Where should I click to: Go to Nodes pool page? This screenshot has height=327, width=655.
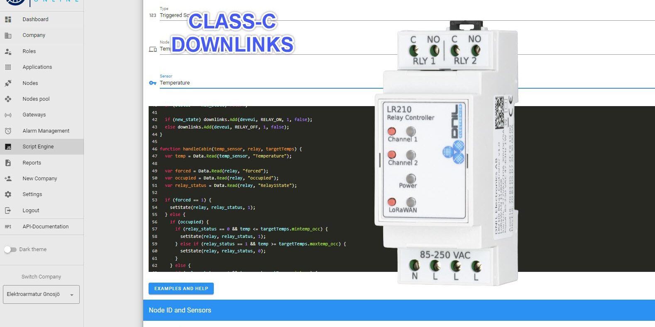[x=36, y=99]
